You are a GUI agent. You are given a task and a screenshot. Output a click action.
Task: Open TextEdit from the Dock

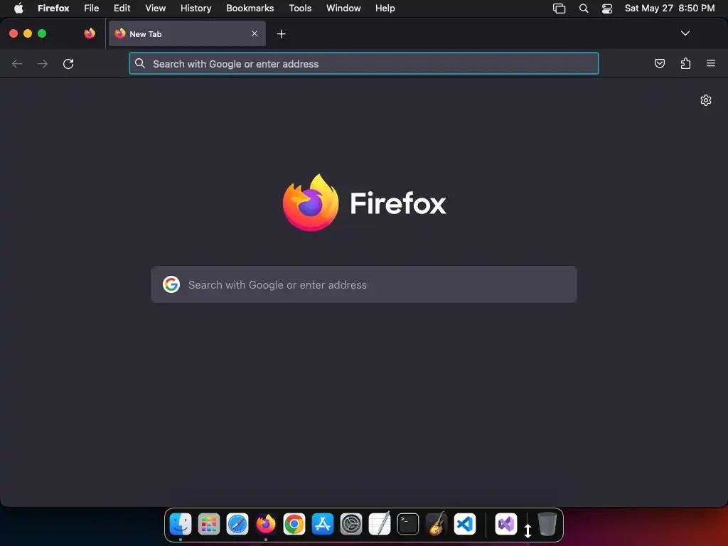click(x=380, y=524)
